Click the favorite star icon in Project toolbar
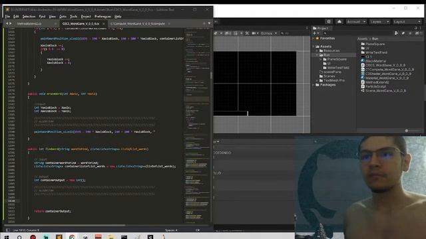426x239 pixels. click(410, 33)
